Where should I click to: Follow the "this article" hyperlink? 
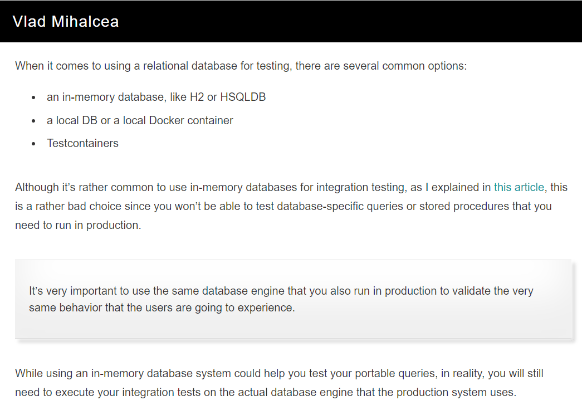click(x=519, y=187)
